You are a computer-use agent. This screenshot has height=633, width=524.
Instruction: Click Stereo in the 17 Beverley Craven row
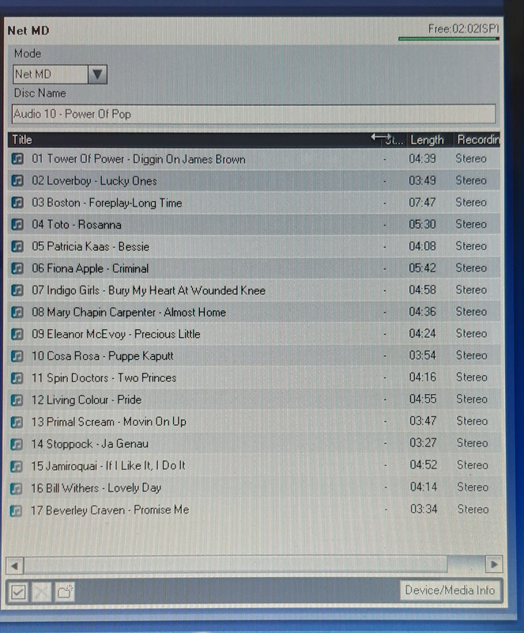473,509
